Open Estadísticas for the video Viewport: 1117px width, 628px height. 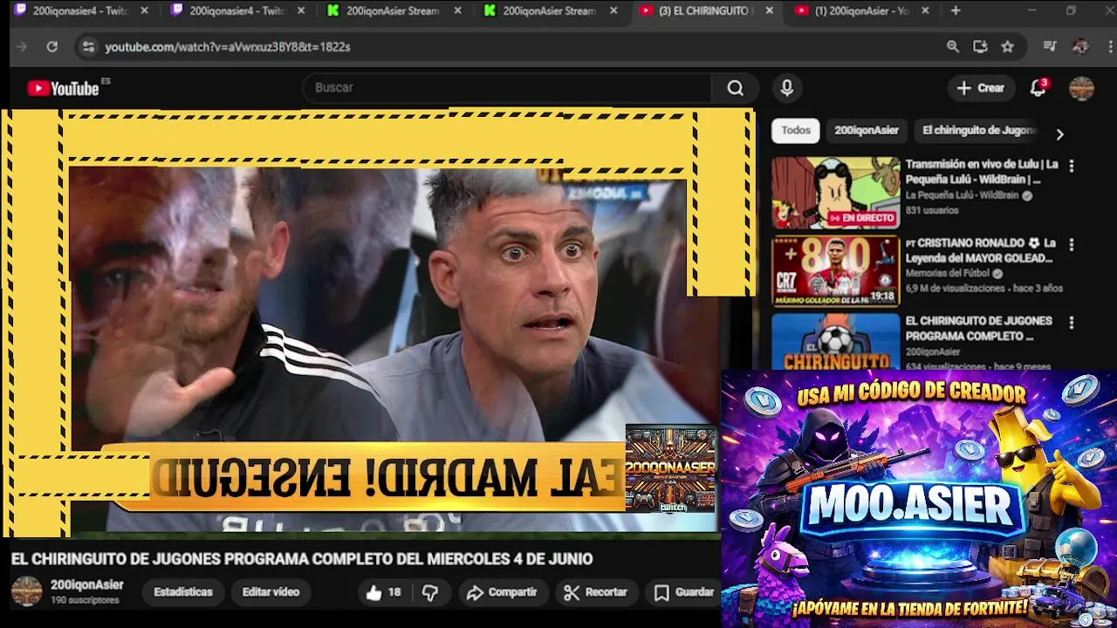pos(183,592)
